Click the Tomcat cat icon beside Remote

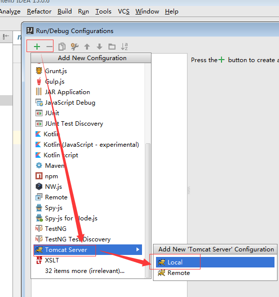(161, 273)
